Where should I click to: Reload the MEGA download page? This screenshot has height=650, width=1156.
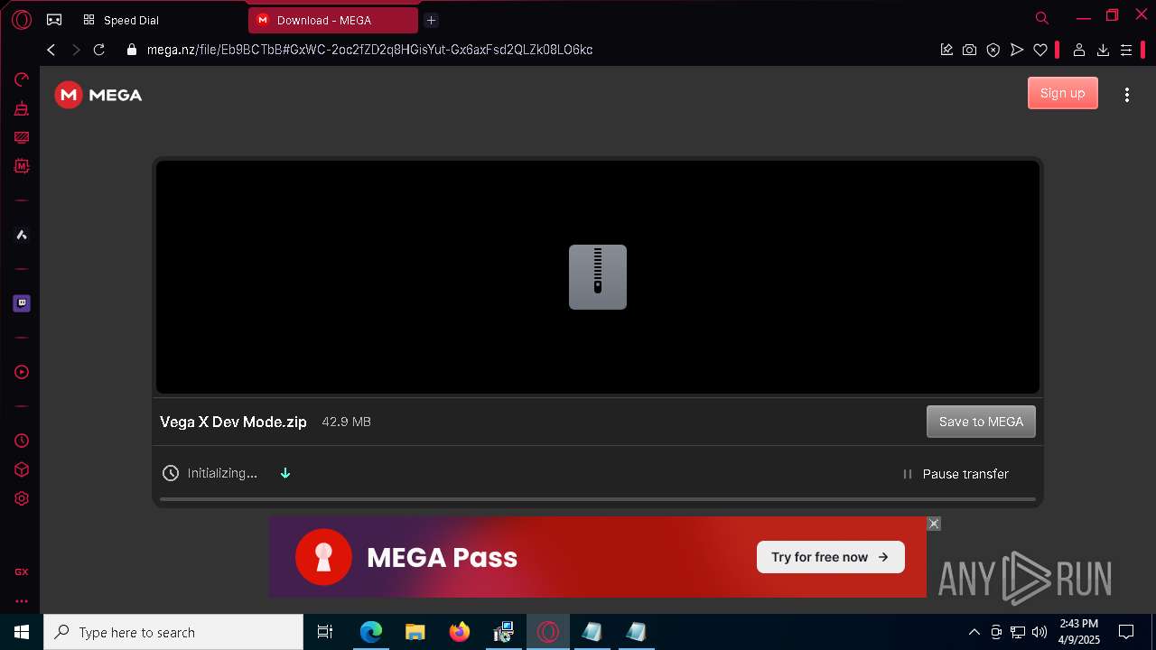pos(99,50)
